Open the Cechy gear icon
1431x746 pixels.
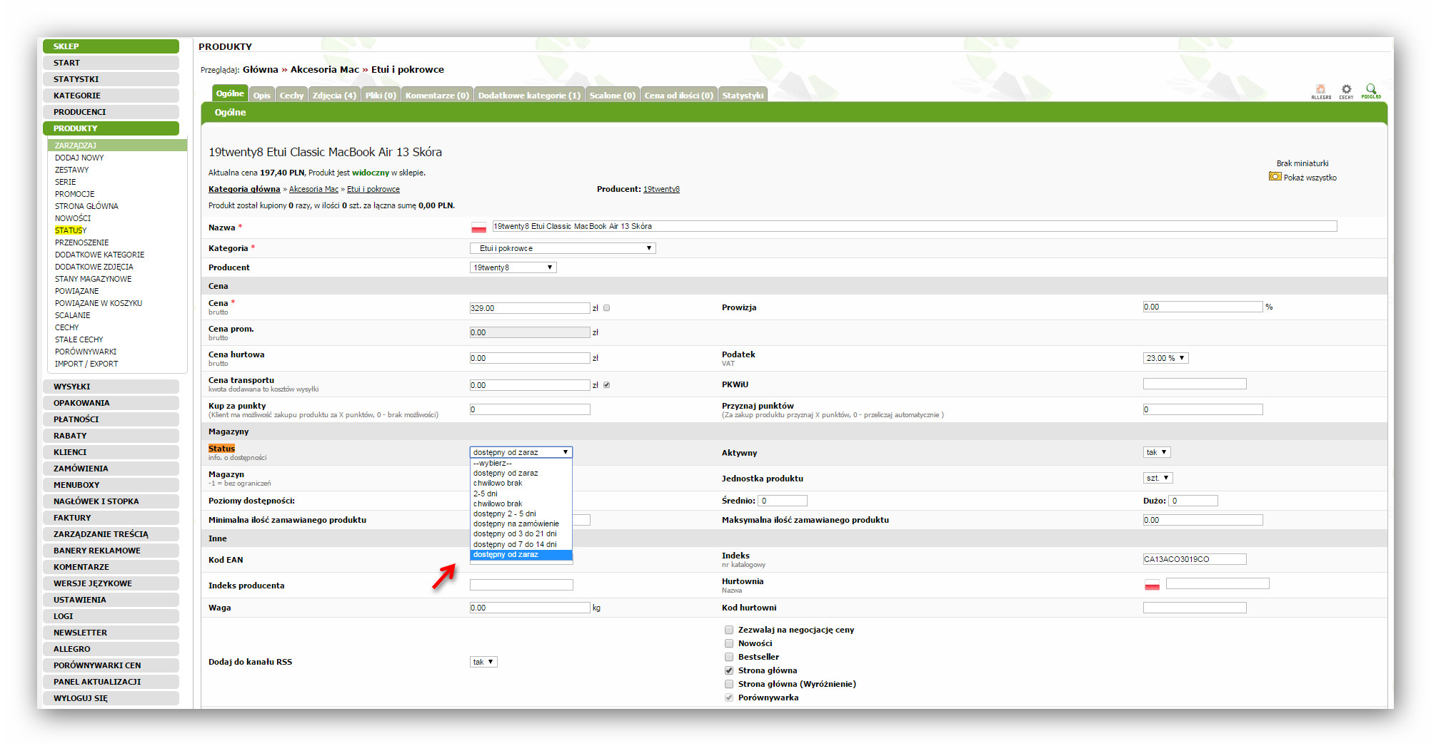click(x=1346, y=91)
